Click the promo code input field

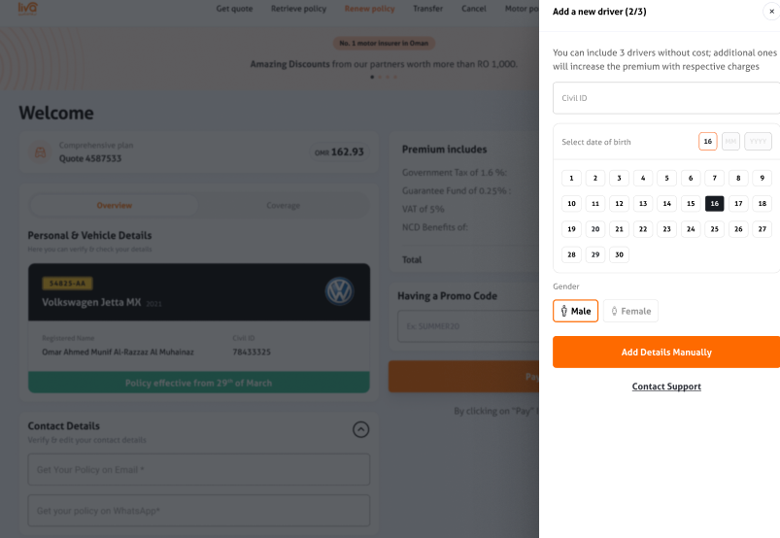coord(467,326)
